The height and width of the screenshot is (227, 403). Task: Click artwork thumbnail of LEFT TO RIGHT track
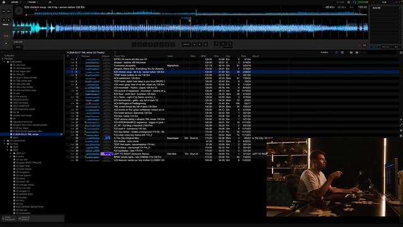[106, 154]
